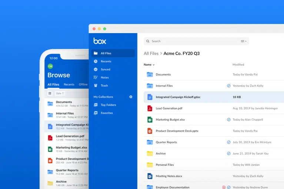Open Recents in the sidebar

click(106, 61)
